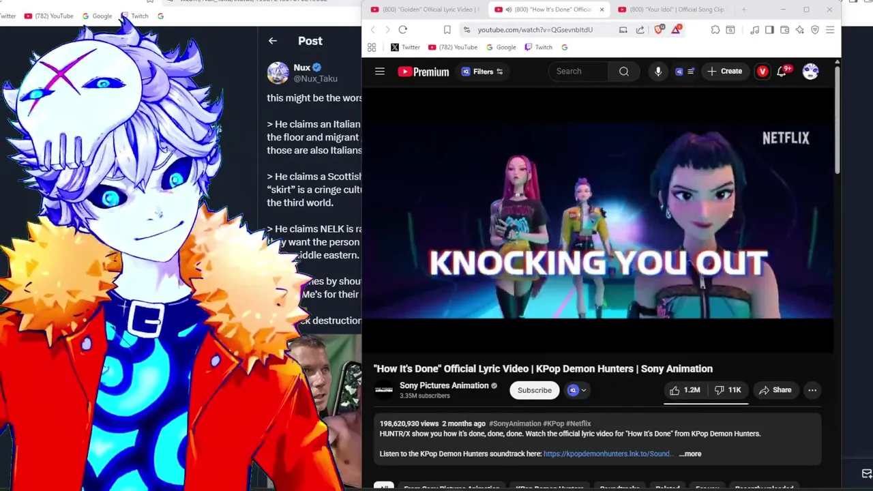Open the three-dot more actions under video

(x=812, y=390)
